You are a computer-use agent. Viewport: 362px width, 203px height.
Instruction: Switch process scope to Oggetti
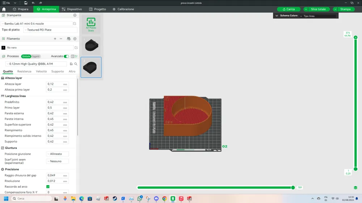pos(35,56)
